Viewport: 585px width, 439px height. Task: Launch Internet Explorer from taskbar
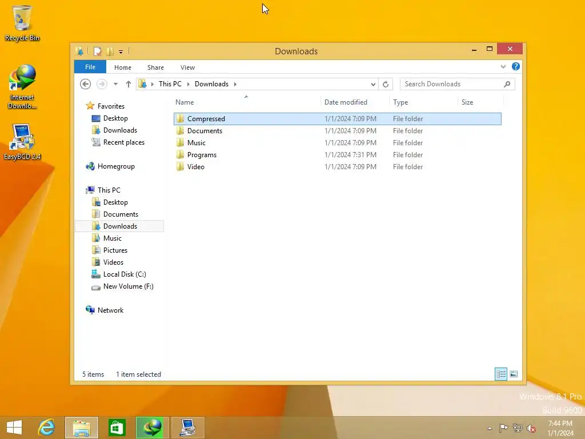click(x=47, y=428)
